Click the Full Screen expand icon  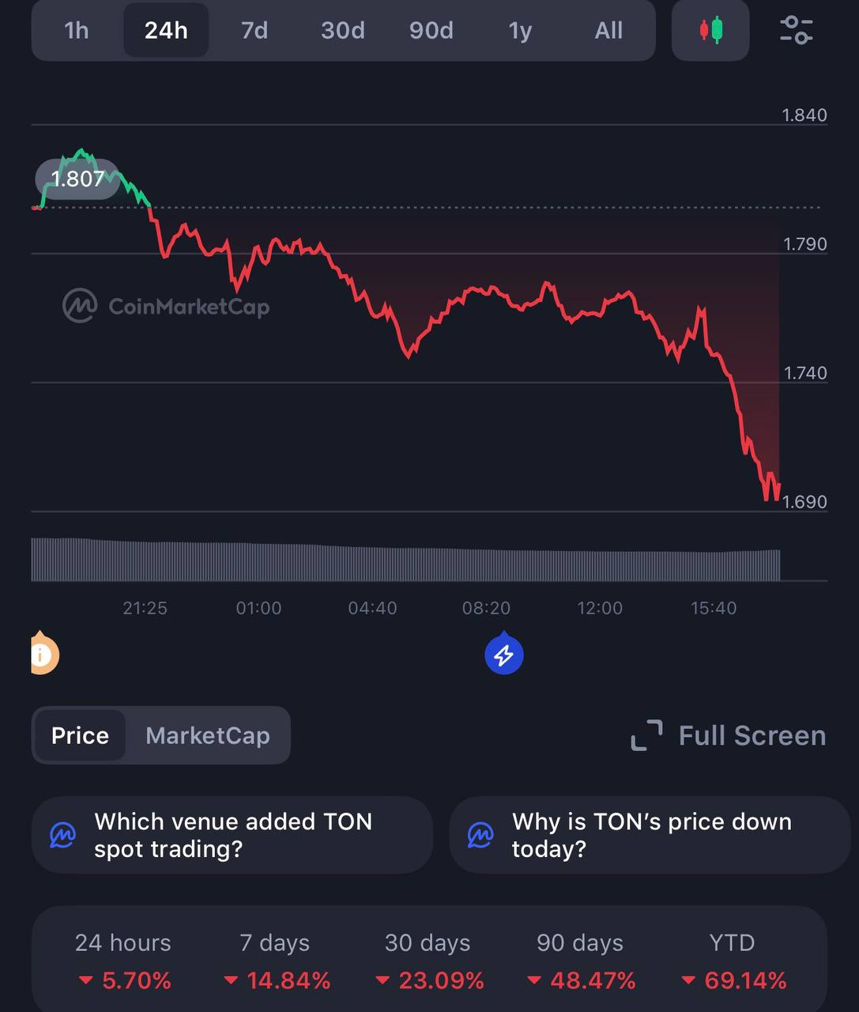coord(646,735)
